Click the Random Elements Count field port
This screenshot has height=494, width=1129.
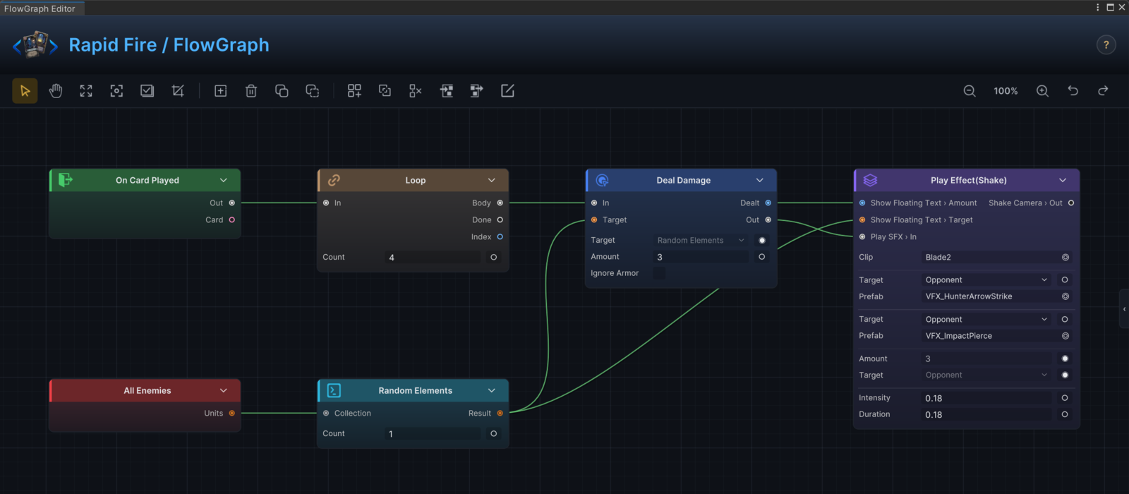494,434
